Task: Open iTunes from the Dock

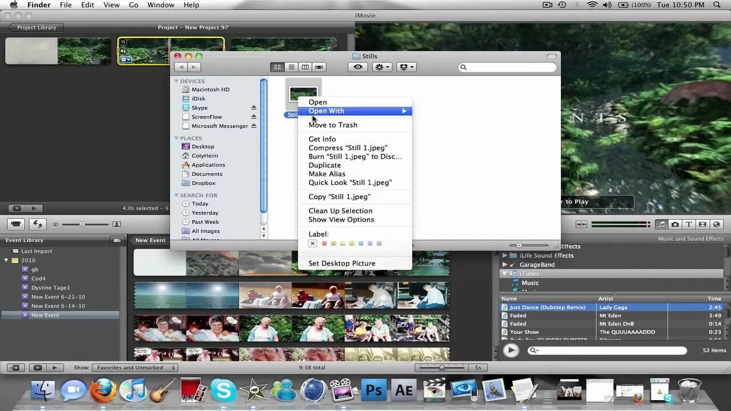Action: (x=133, y=390)
